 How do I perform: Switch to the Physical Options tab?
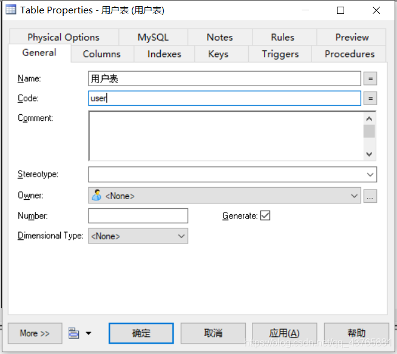64,37
